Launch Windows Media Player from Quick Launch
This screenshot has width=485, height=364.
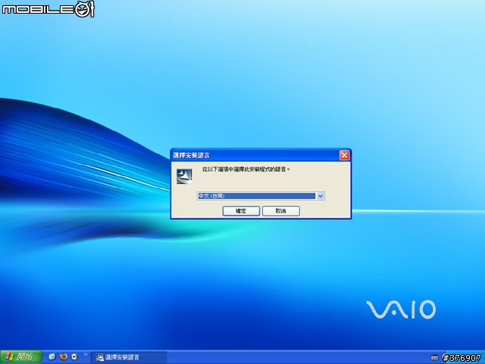point(74,356)
